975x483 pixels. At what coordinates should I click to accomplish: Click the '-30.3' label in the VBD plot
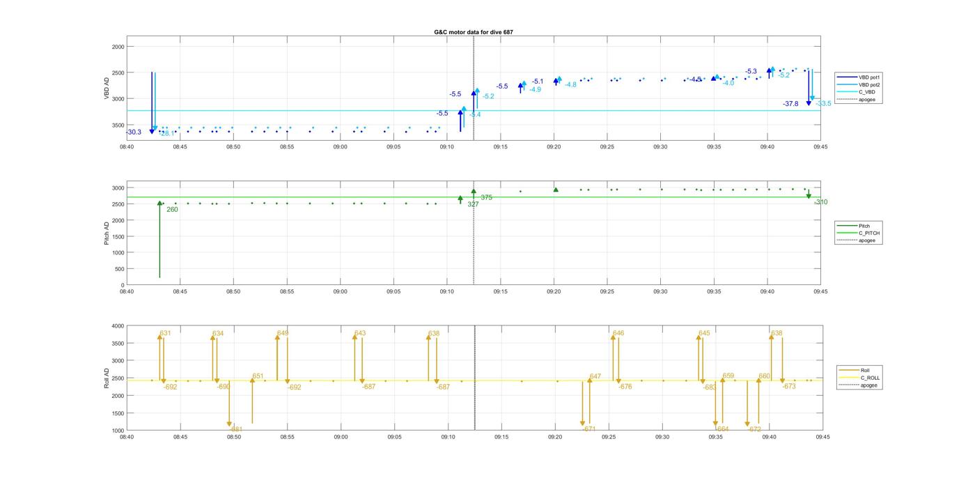click(134, 132)
